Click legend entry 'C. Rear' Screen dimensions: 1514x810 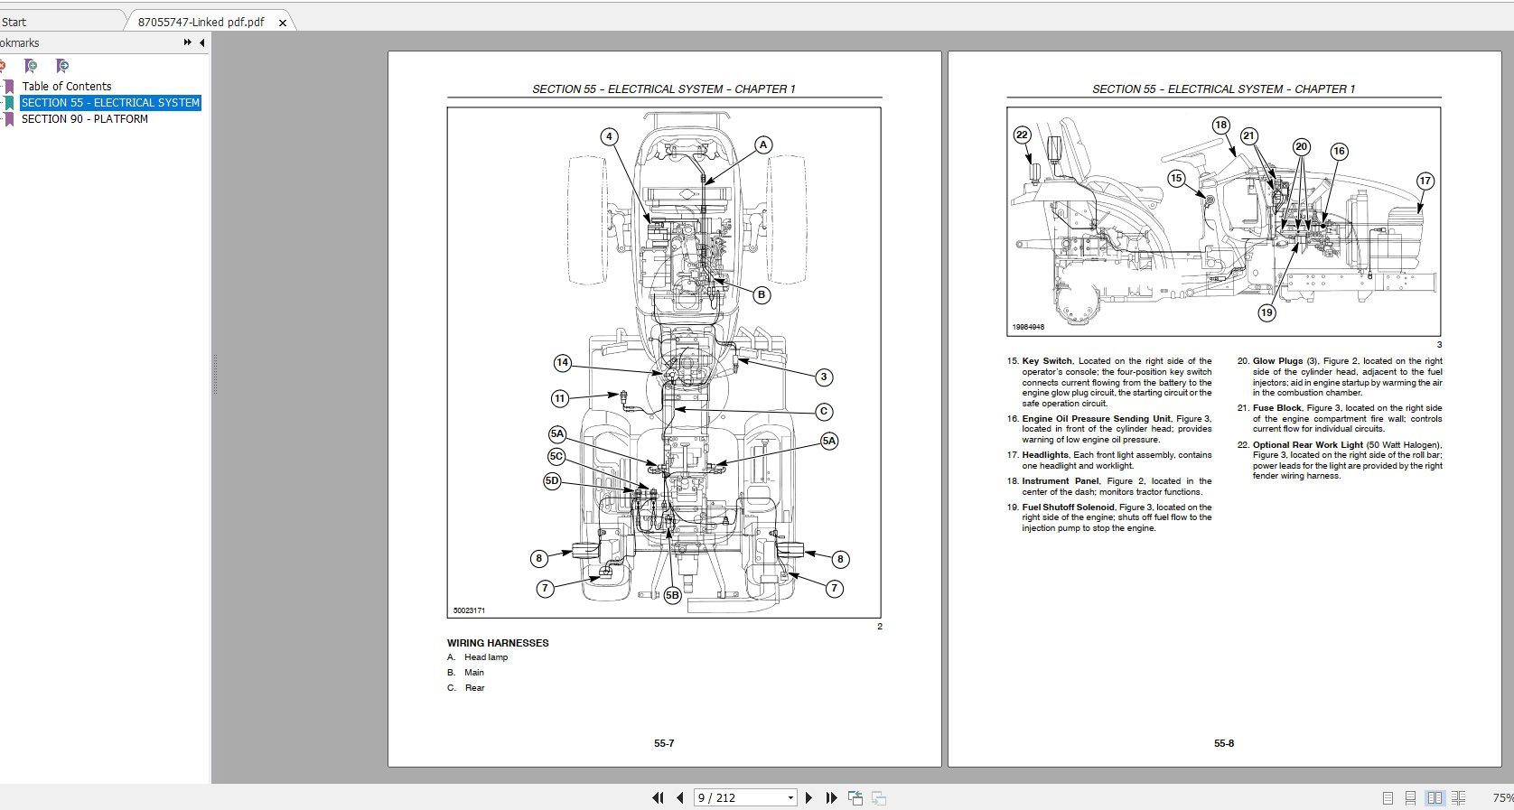click(466, 688)
